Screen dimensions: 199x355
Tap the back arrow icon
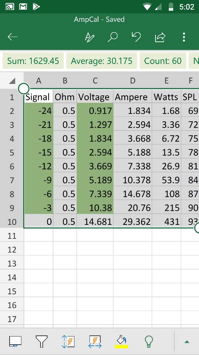(13, 37)
